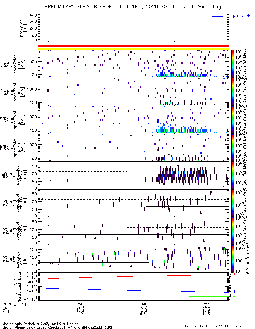Click the color bar beside the ch1LC panel
255x329 pixels.
point(232,203)
